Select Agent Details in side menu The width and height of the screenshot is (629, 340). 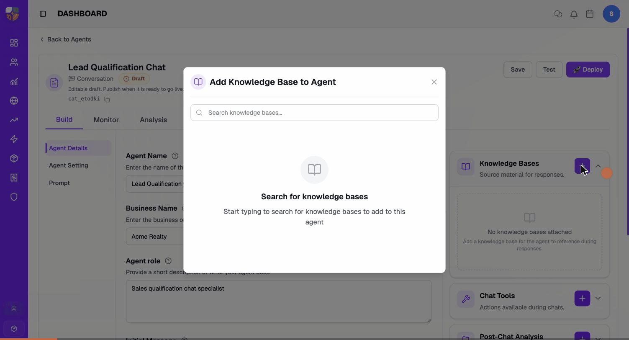[78, 148]
